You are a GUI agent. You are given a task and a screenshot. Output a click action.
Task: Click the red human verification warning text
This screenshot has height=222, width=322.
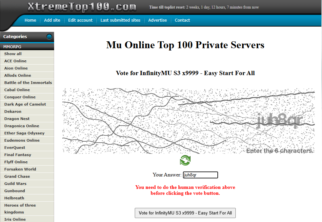coord(185,190)
